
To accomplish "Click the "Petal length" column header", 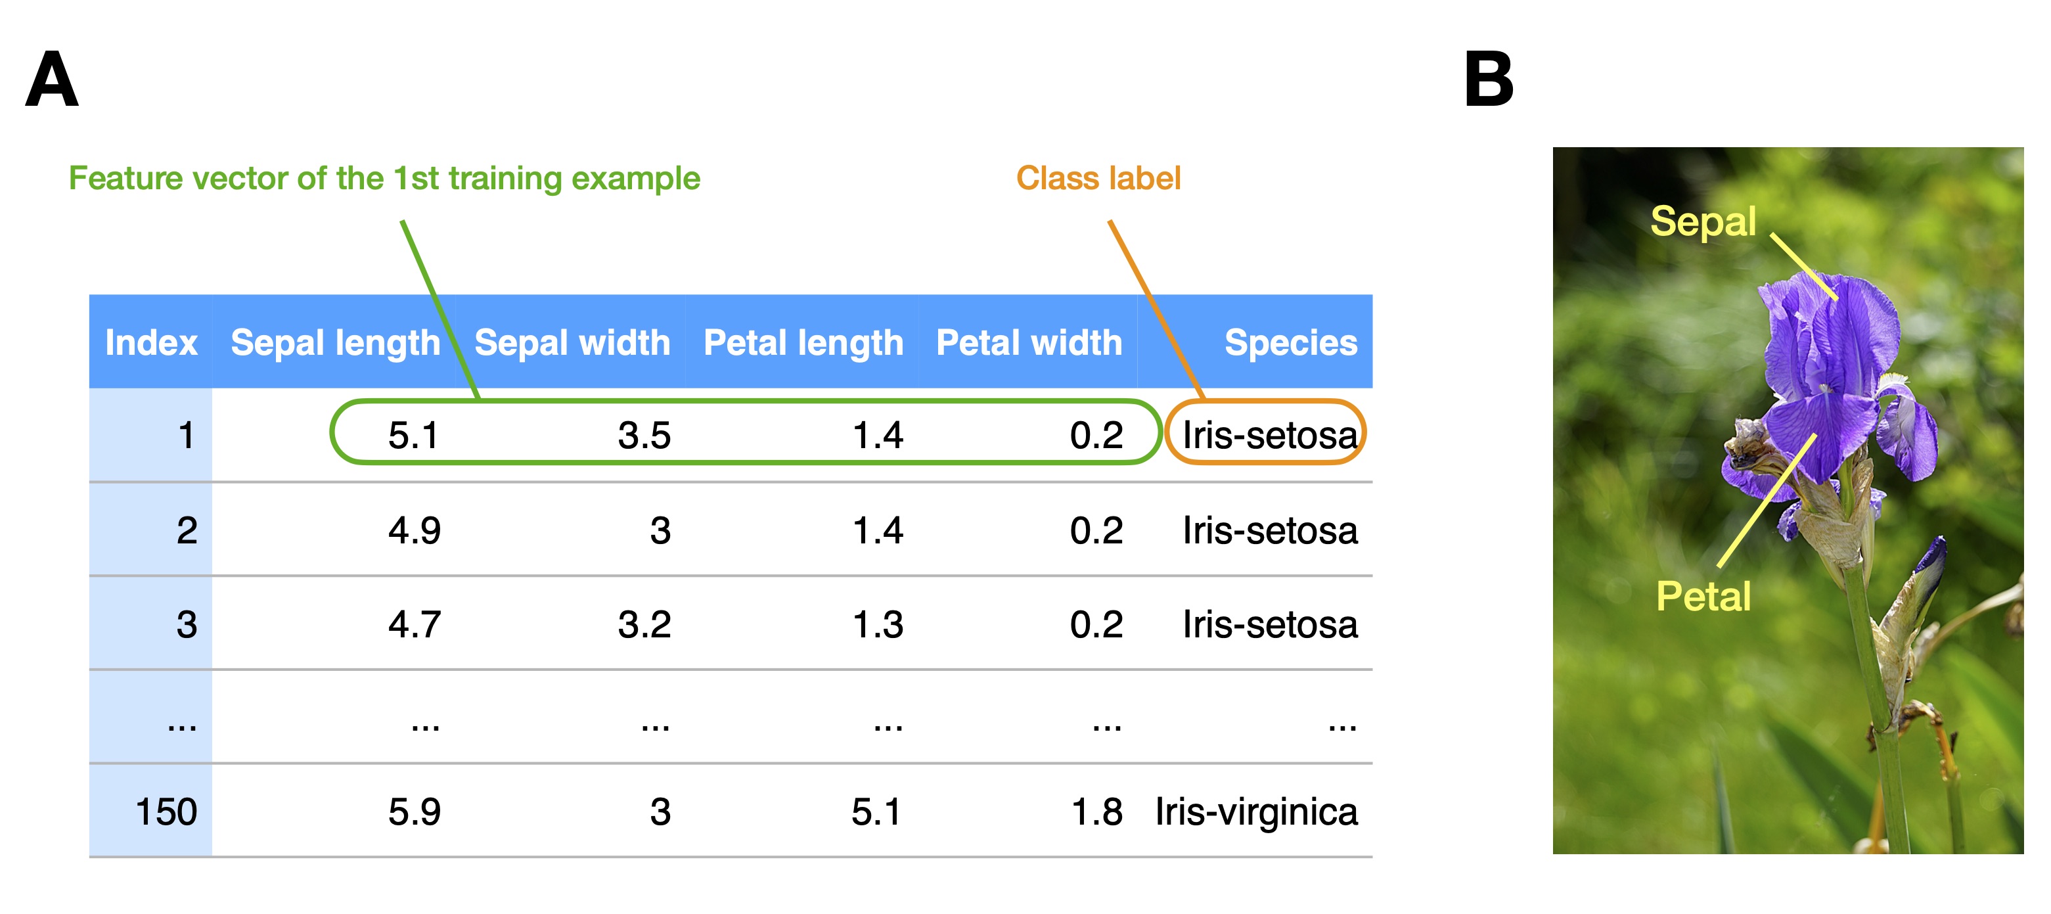I will pos(803,343).
